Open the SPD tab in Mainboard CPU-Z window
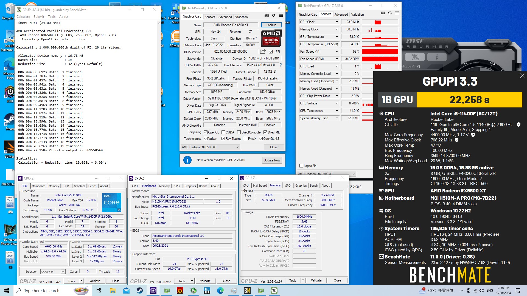This screenshot has height=296, width=527. coord(177,186)
